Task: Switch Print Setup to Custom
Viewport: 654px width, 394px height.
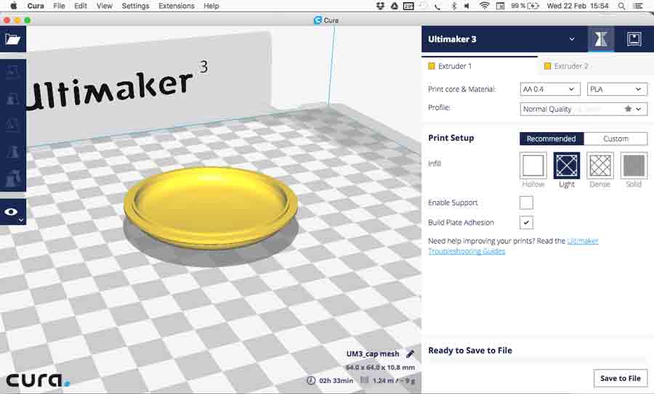Action: [615, 139]
